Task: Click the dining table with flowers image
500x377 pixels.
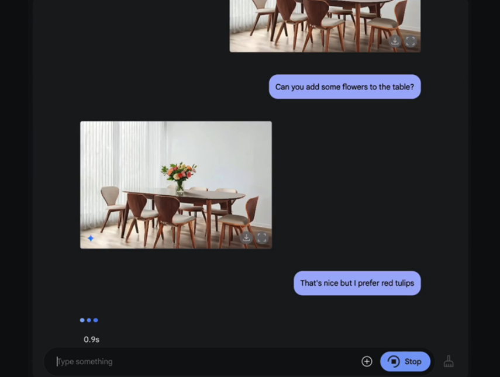Action: point(176,185)
